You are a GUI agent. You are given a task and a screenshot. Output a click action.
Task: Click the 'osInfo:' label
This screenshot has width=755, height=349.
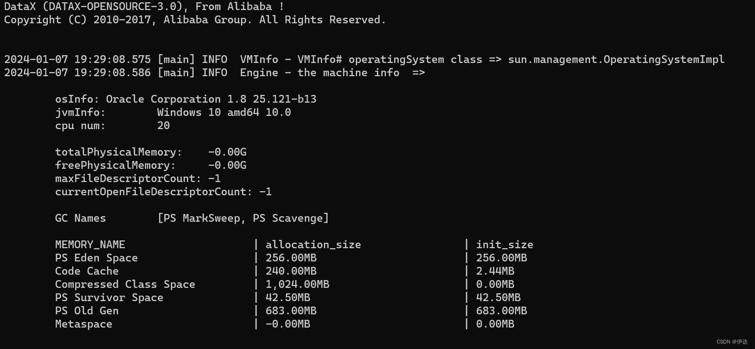(77, 99)
